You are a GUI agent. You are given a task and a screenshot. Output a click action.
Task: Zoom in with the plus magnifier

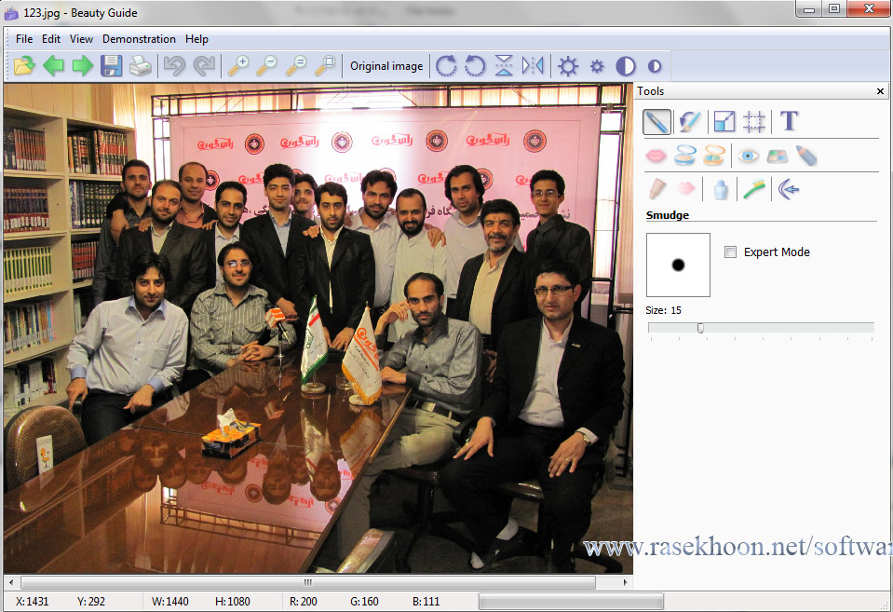tap(238, 65)
